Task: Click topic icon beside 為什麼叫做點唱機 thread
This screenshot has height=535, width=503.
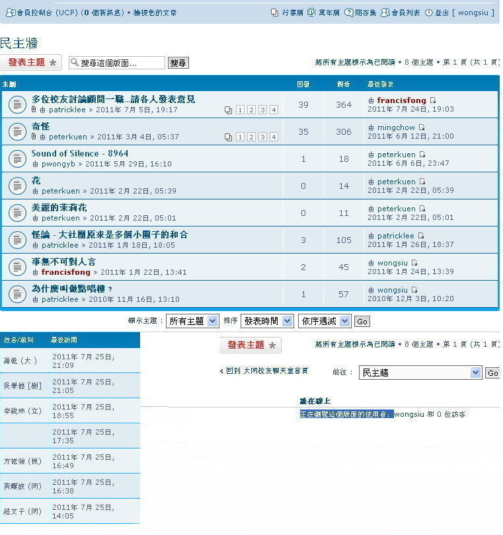Action: tap(17, 294)
